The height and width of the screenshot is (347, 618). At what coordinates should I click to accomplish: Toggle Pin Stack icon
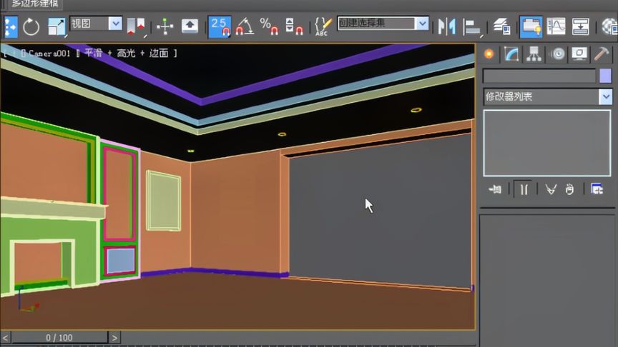(x=495, y=190)
